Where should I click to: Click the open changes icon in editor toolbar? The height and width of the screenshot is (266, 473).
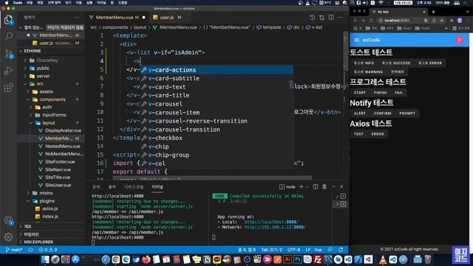pyautogui.click(x=322, y=18)
